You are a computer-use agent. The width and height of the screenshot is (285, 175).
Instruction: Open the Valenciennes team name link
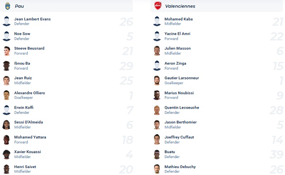pos(180,6)
